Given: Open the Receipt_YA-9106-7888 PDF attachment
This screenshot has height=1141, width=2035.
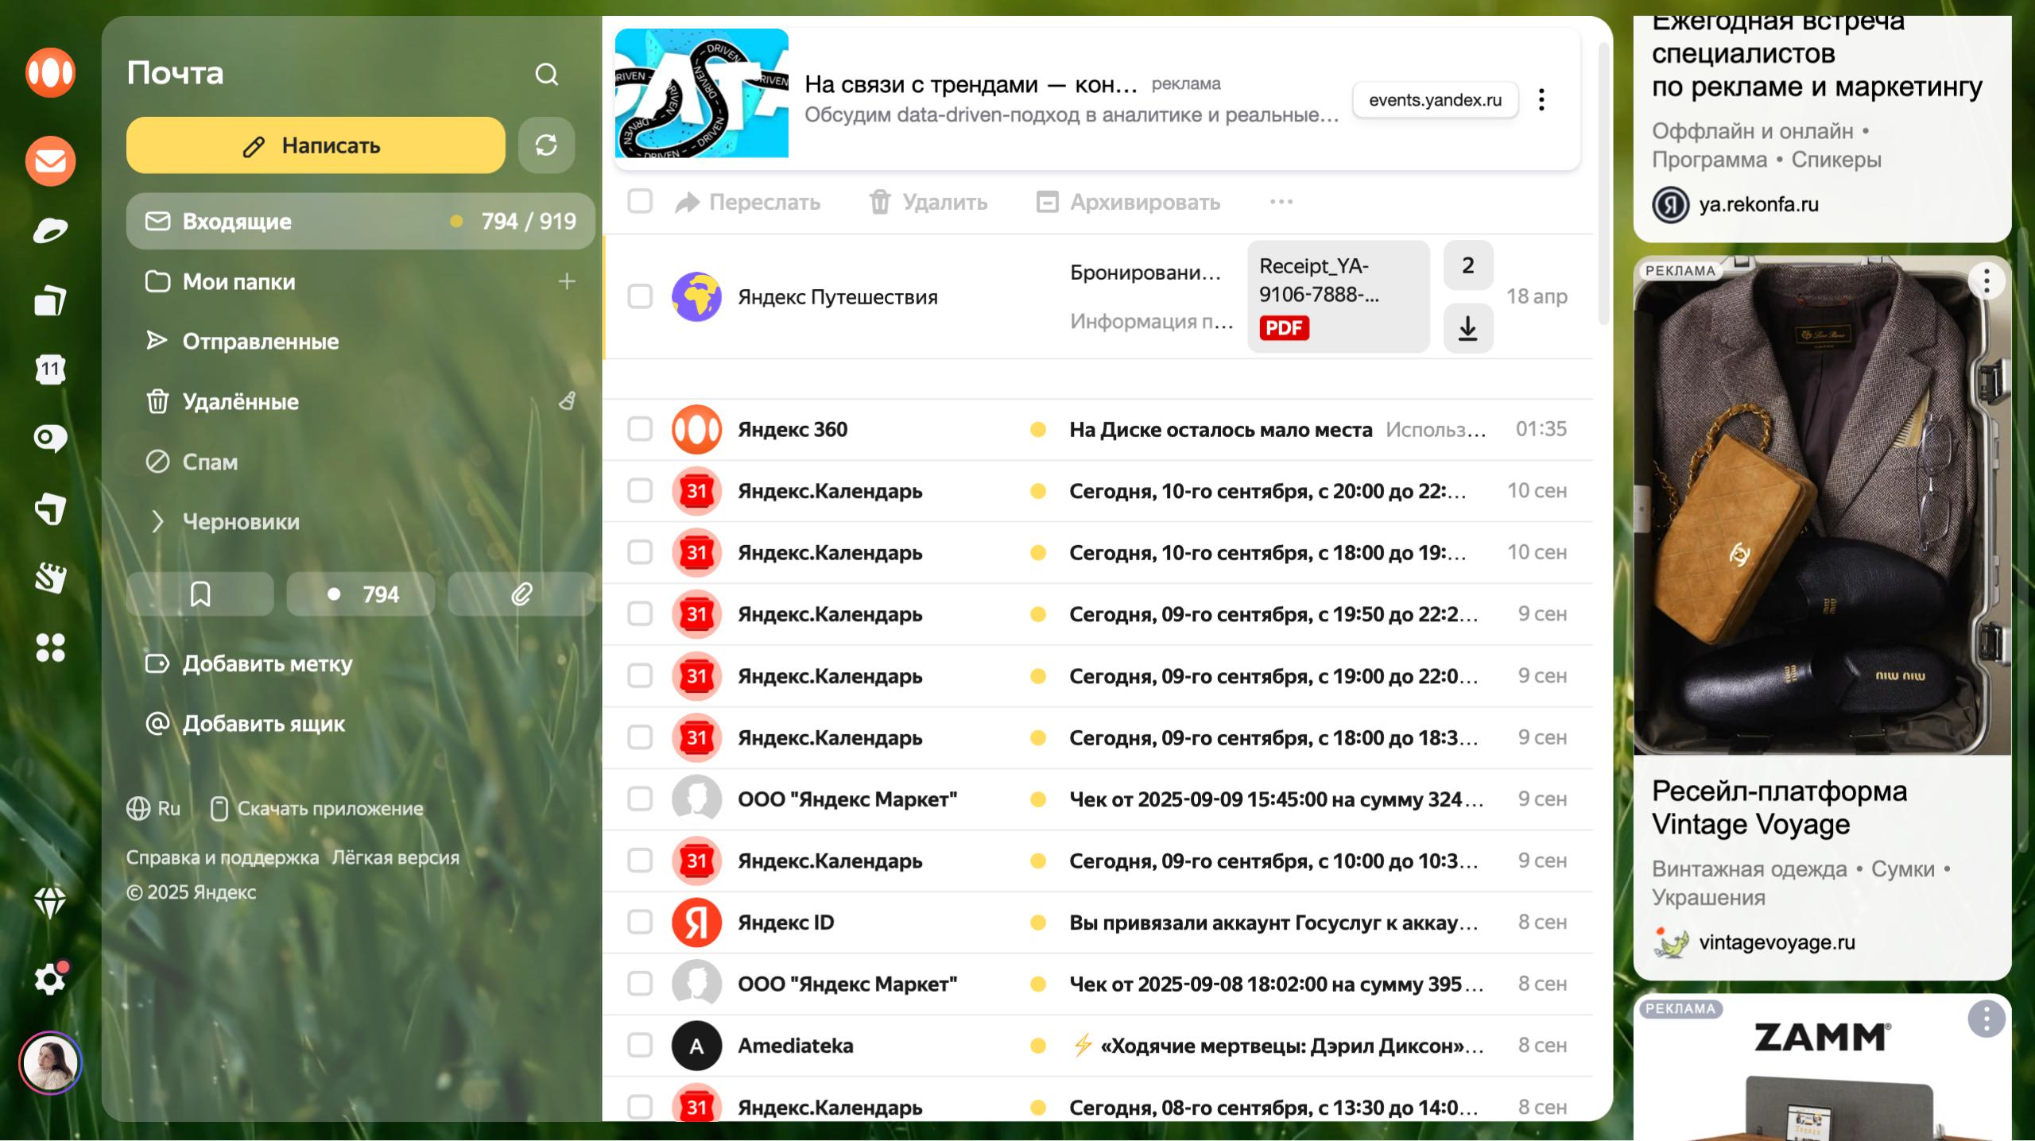Looking at the screenshot, I should [1339, 296].
